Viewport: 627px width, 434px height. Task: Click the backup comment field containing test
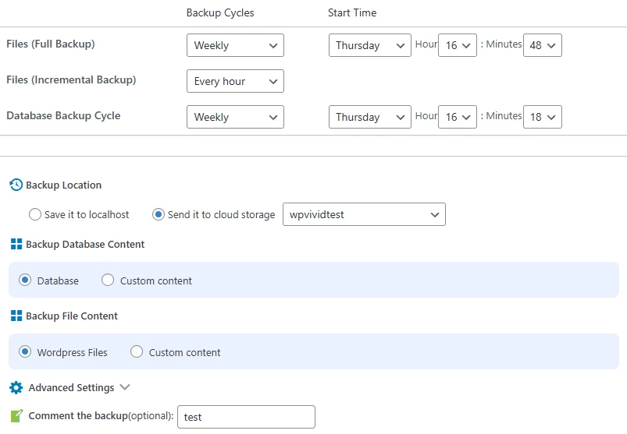(x=246, y=417)
